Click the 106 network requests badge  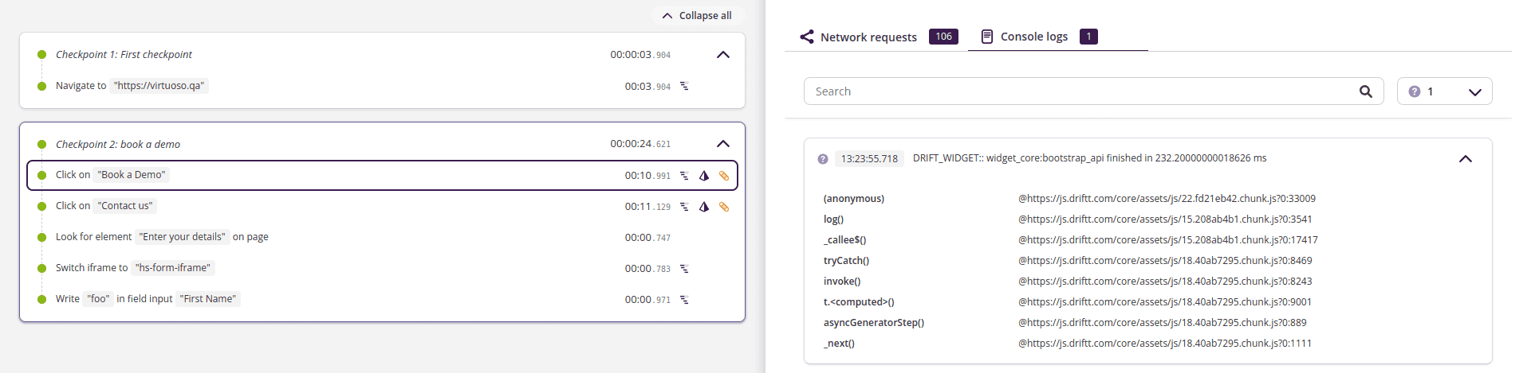[x=943, y=37]
